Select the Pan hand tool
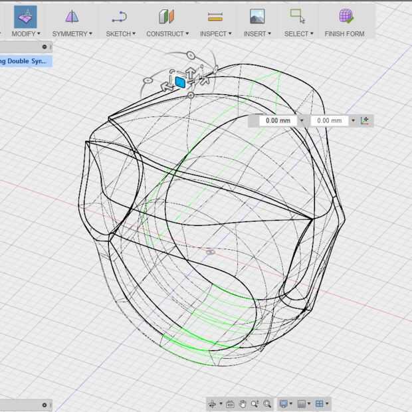Image resolution: width=412 pixels, height=412 pixels. [243, 403]
